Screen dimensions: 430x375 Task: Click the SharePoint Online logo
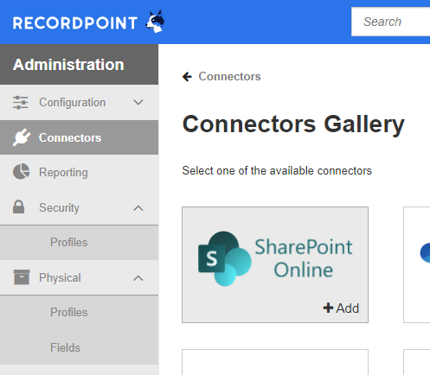(275, 258)
